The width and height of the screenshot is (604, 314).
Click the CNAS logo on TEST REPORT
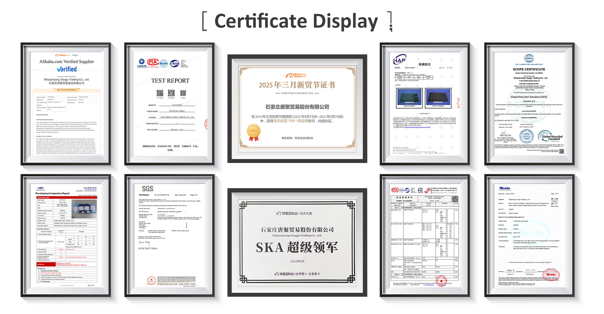174,63
